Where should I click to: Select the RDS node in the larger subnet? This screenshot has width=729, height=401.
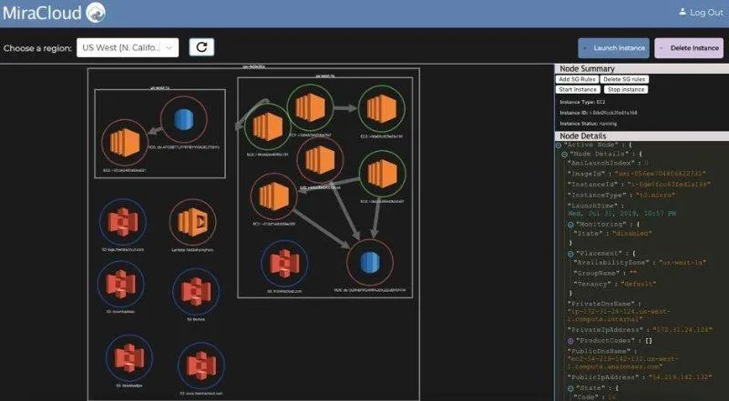pos(370,264)
